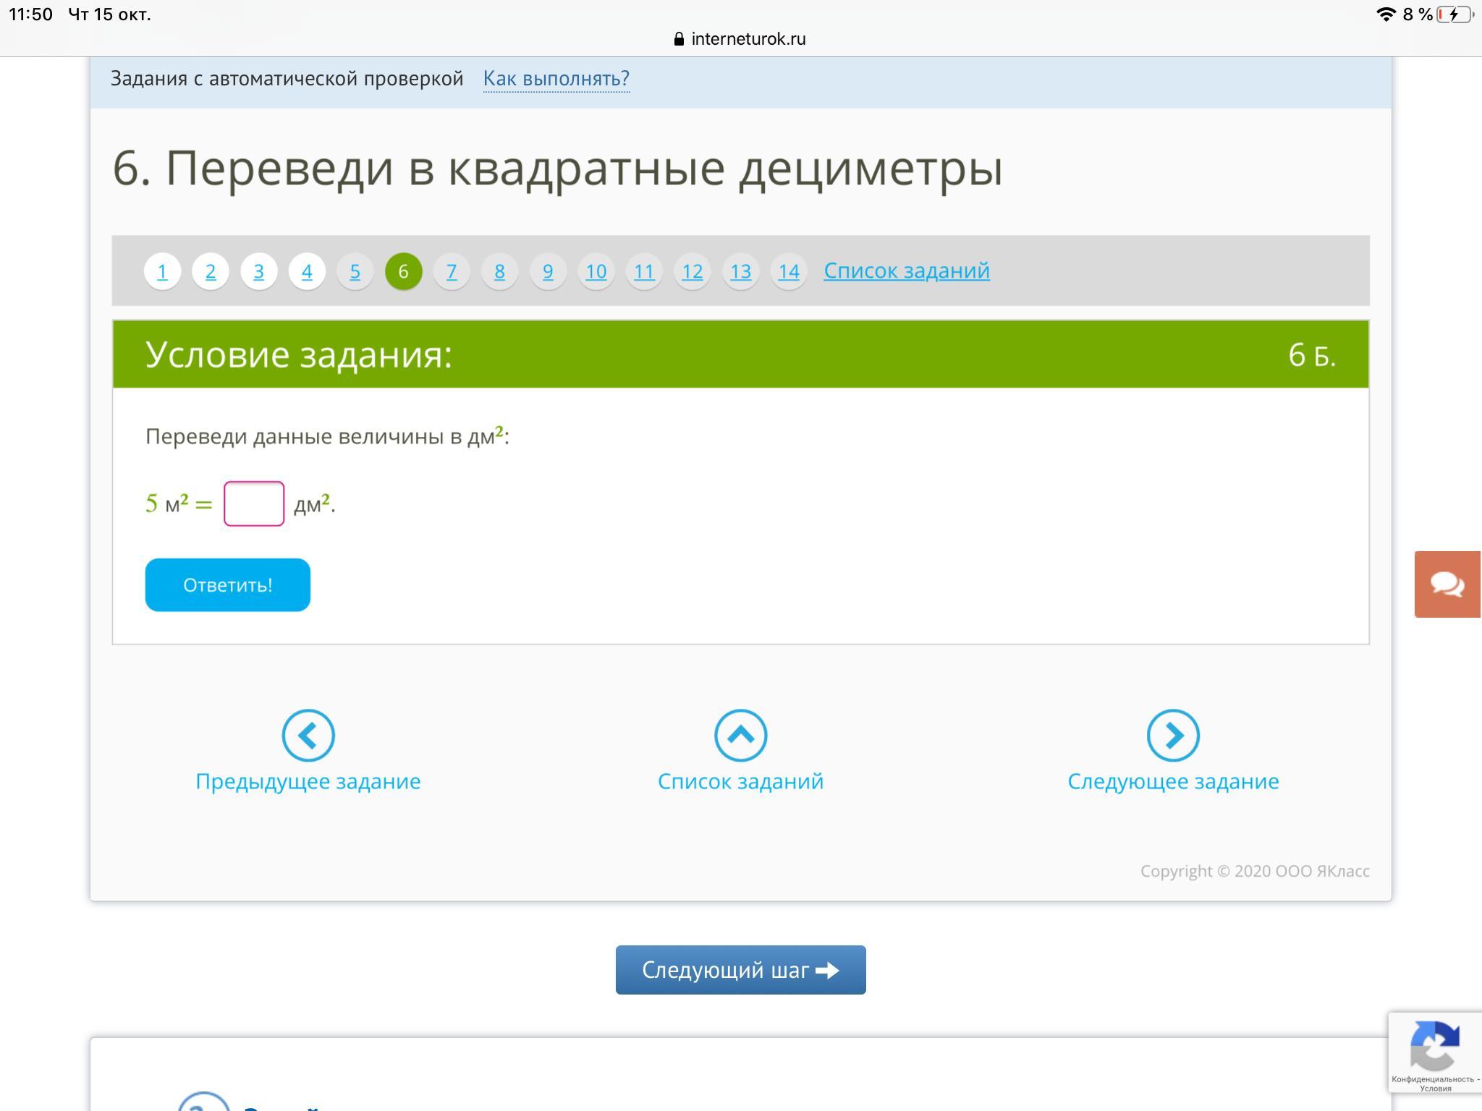Tap the battery charging indicator
Image resolution: width=1482 pixels, height=1111 pixels.
point(1454,14)
